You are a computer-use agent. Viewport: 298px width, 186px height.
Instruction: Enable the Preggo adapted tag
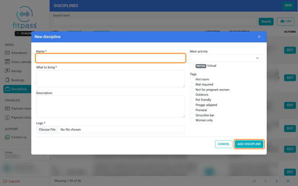(192, 105)
